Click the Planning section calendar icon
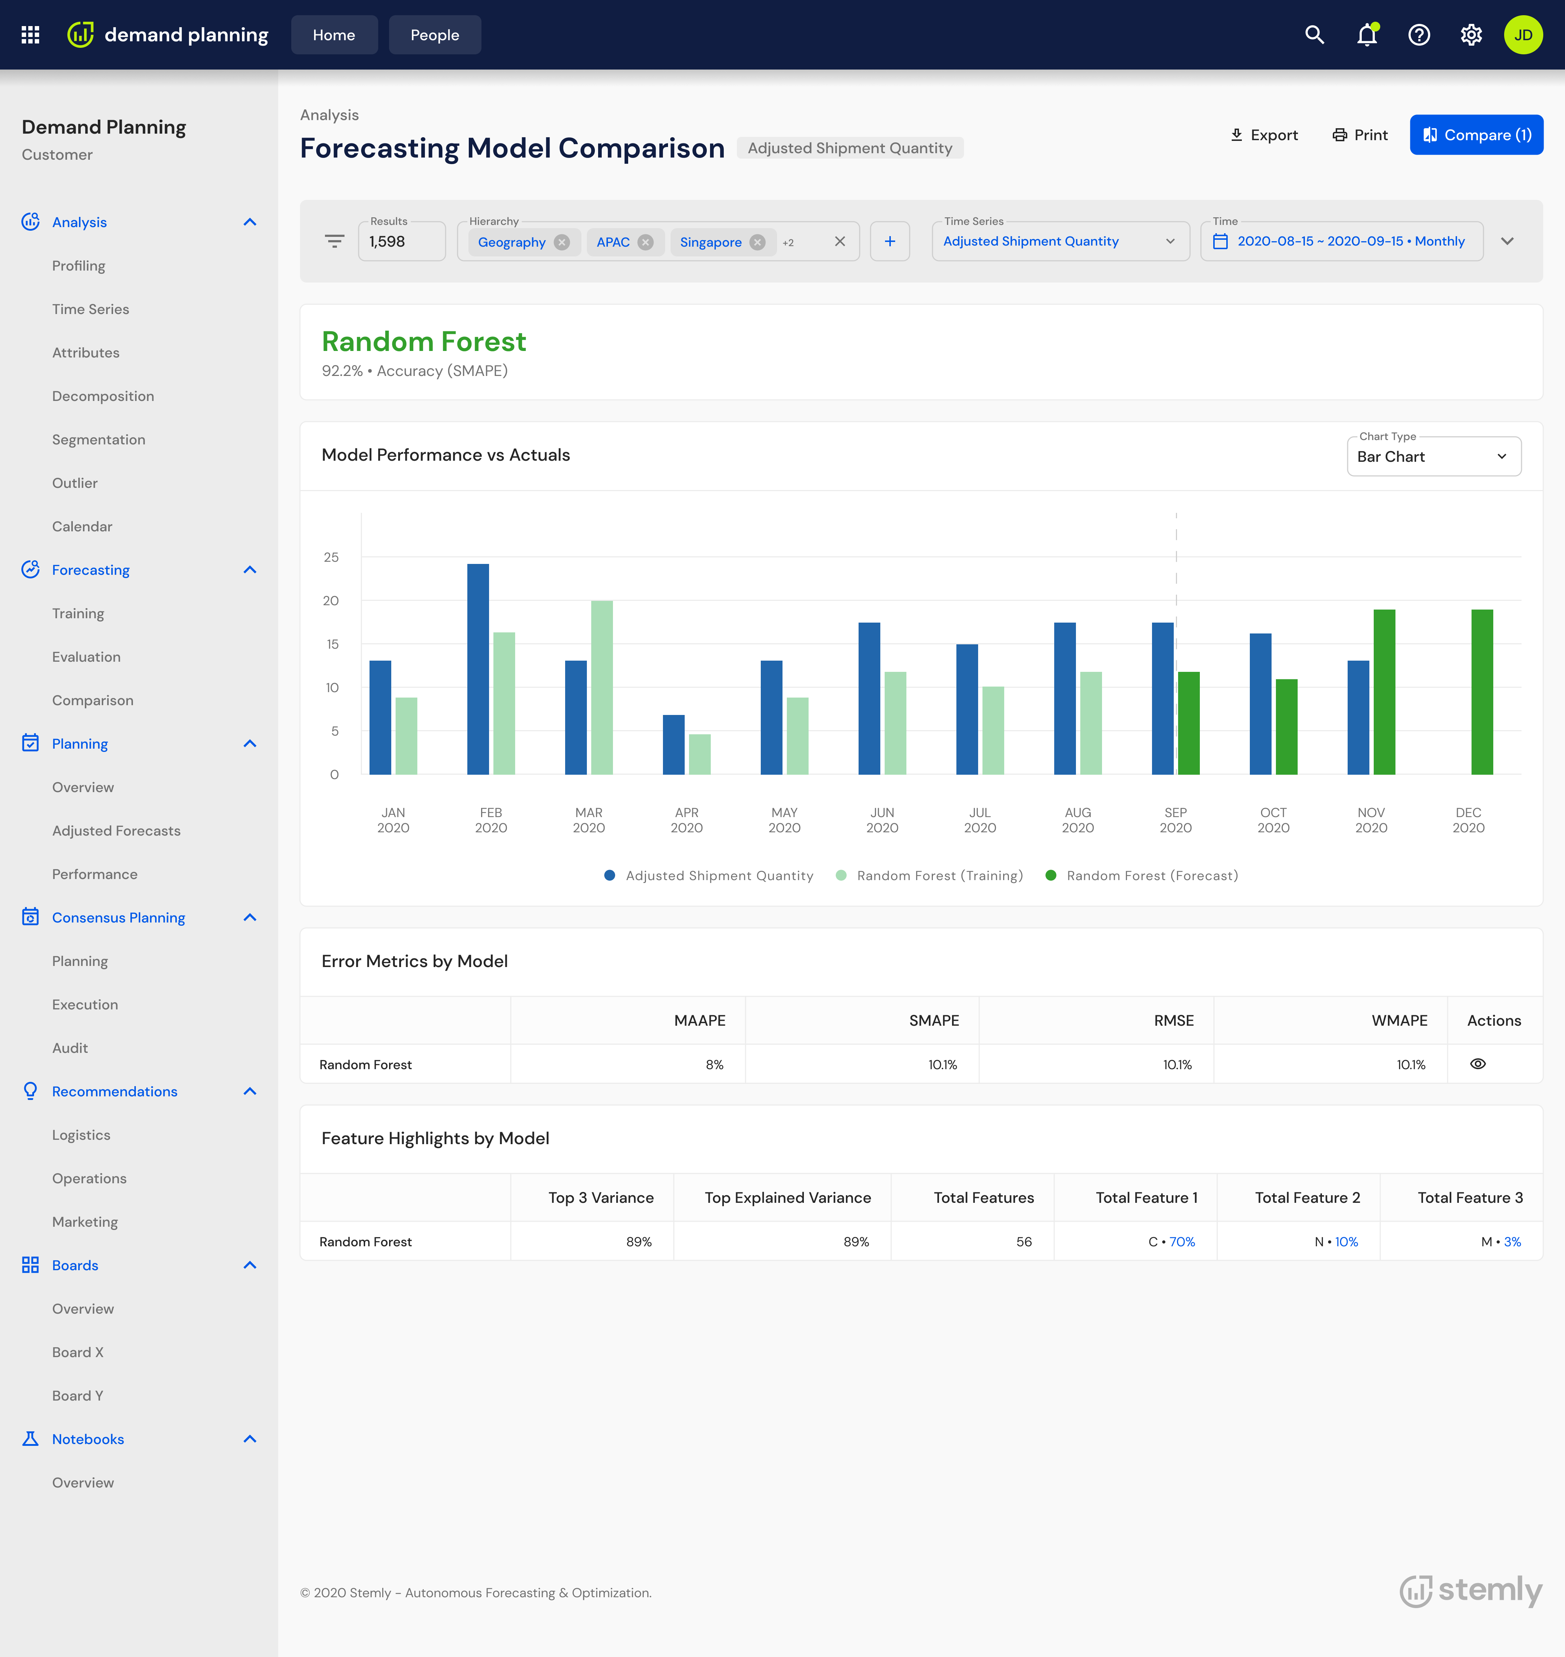Viewport: 1565px width, 1657px height. [31, 743]
